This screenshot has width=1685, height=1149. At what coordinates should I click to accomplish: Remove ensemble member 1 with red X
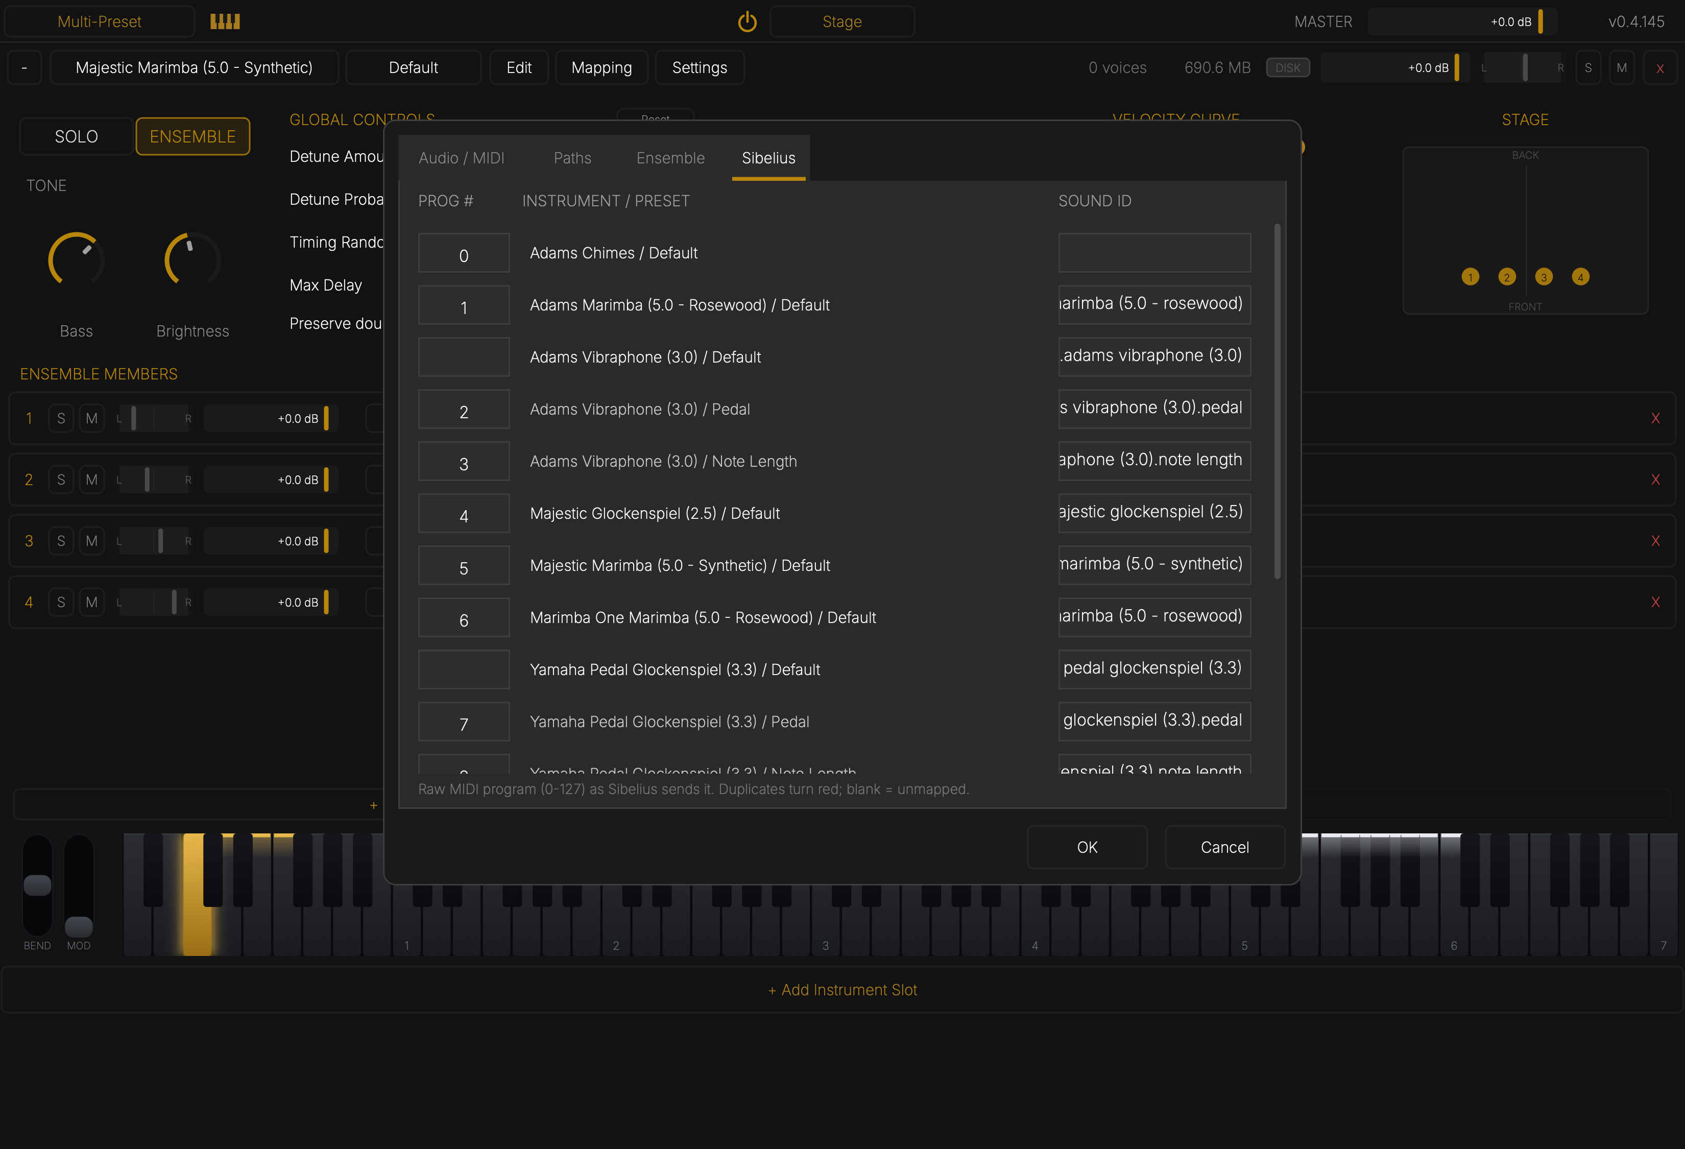coord(1655,418)
